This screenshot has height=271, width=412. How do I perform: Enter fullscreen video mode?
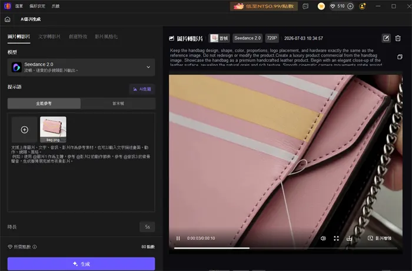click(336, 238)
